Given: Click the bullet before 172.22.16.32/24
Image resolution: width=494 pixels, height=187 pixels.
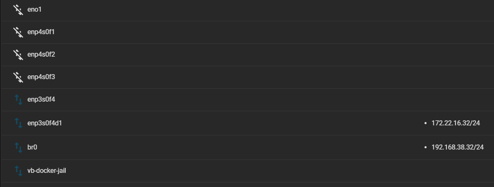Looking at the screenshot, I should [426, 123].
